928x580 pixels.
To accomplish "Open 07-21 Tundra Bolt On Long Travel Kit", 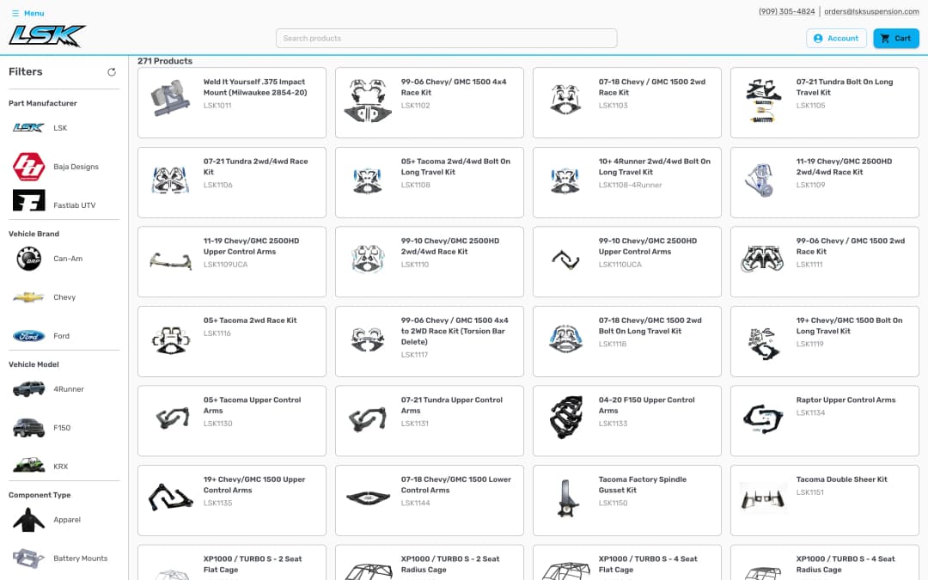I will (x=824, y=102).
